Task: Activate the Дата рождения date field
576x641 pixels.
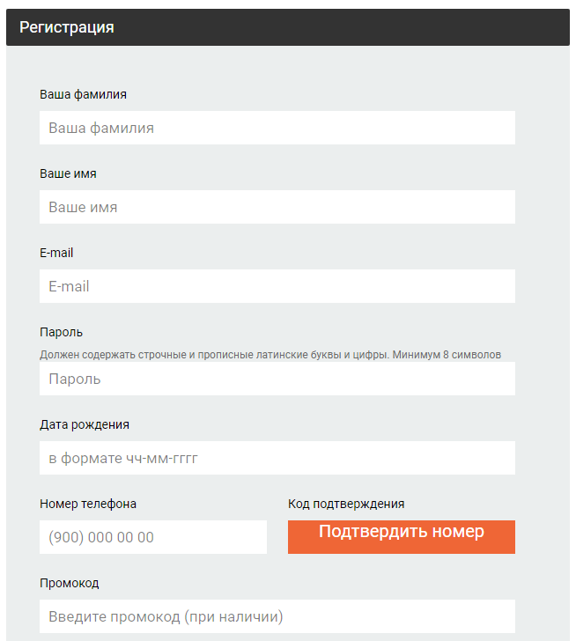Action: tap(277, 458)
